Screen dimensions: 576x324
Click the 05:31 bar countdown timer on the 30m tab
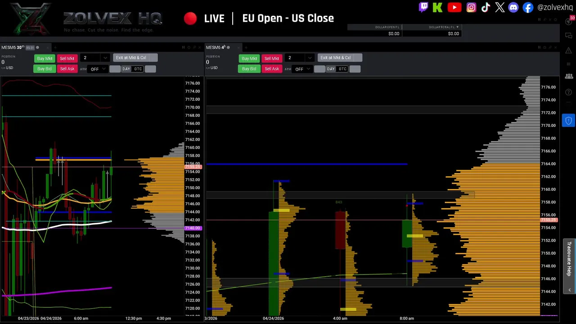pos(30,48)
